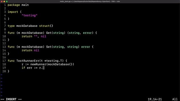Click the 'error' return type on line 13

click(85, 47)
